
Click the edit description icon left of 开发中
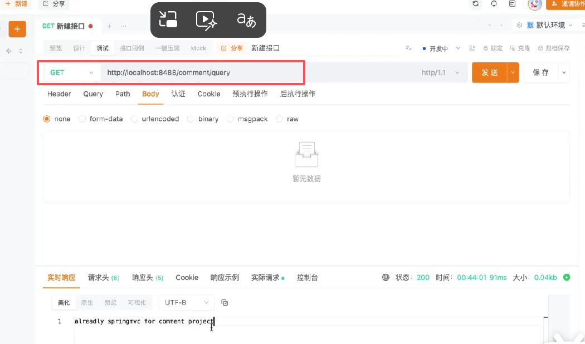408,48
